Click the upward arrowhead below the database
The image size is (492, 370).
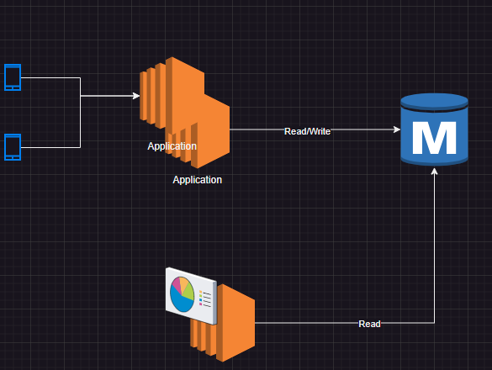[x=434, y=172]
